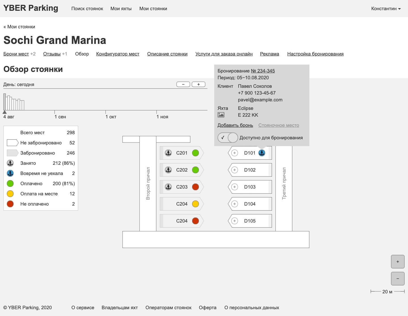Open 'Услуги для заказа онлайн' tab

tap(224, 54)
